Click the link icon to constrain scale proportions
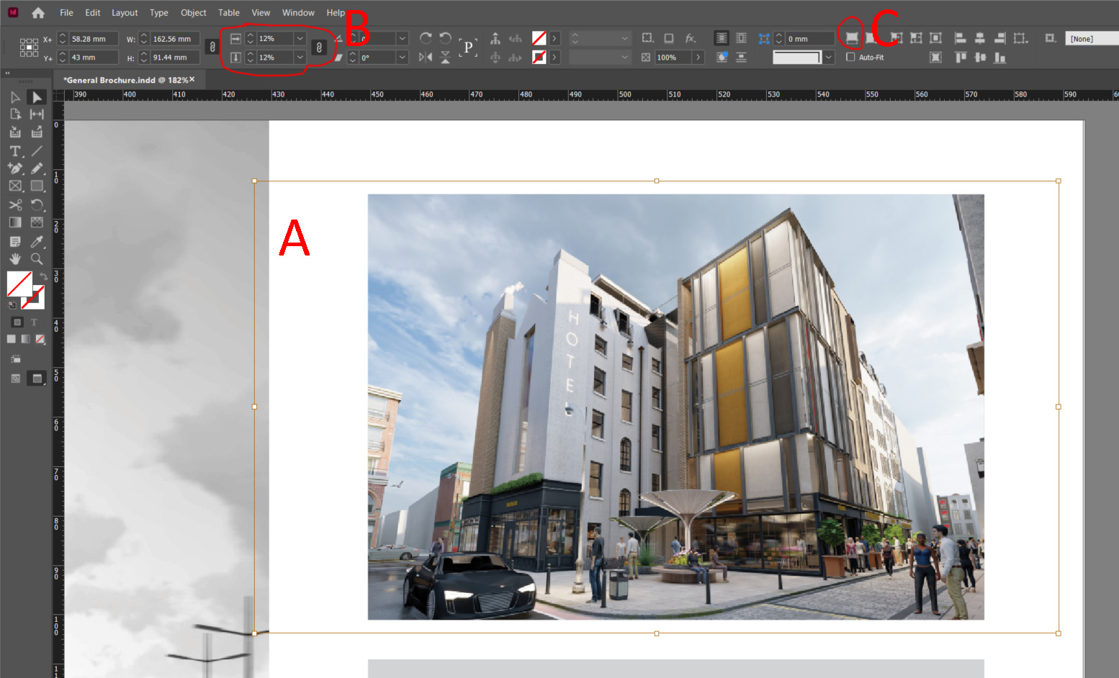This screenshot has width=1119, height=678. tap(318, 48)
